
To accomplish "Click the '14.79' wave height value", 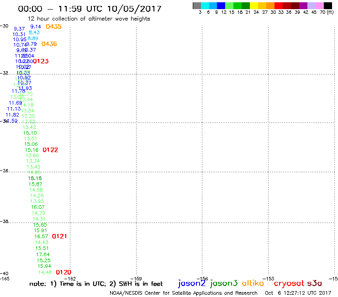I will tap(38, 213).
